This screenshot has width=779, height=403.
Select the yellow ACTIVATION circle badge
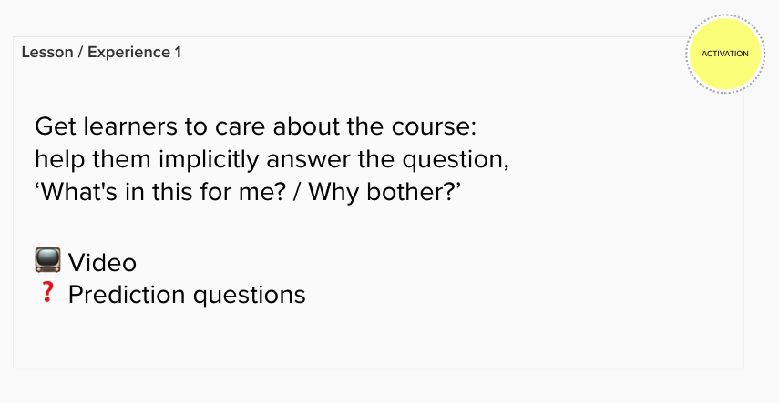click(724, 54)
